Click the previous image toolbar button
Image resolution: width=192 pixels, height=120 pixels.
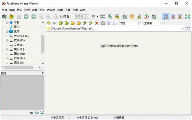[26, 16]
